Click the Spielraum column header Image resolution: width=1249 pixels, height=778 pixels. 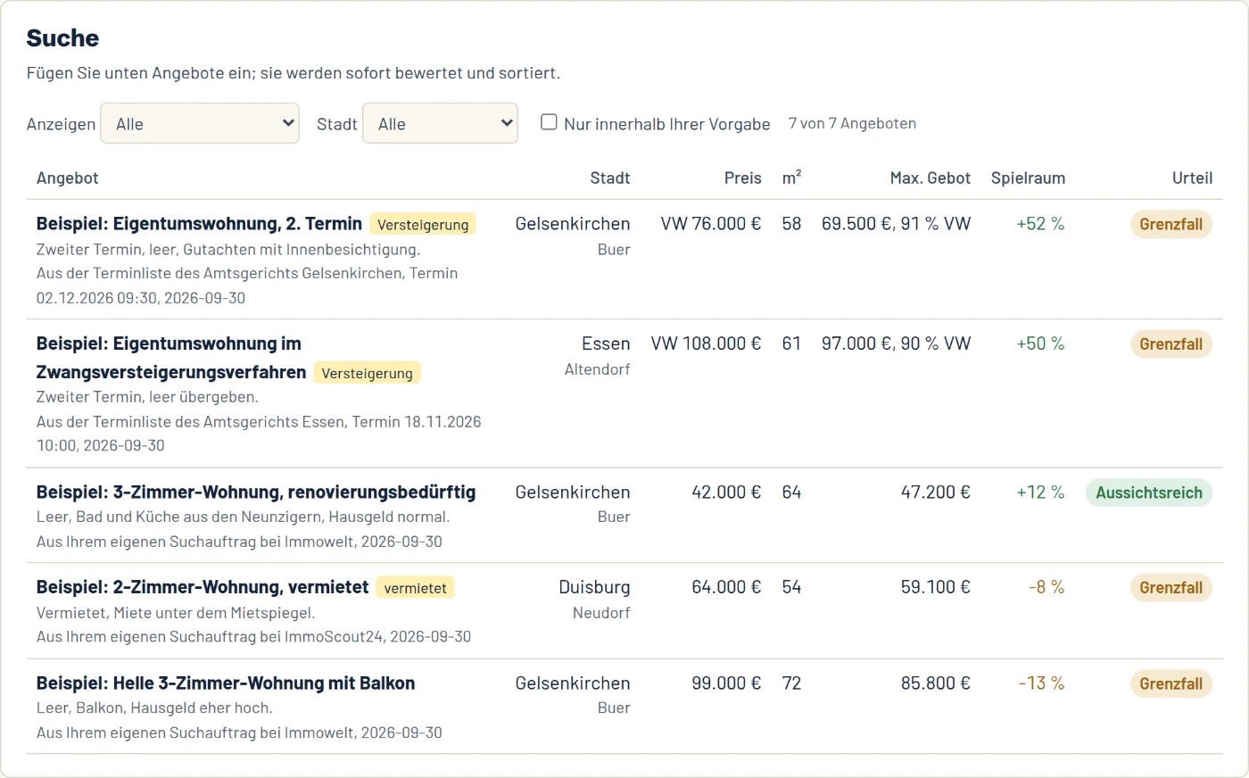coord(1028,178)
